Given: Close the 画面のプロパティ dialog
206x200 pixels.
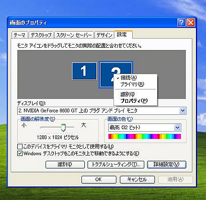Looking at the screenshot, I should pos(191,22).
